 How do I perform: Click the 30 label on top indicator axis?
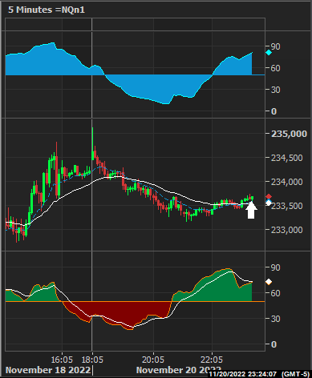(276, 90)
